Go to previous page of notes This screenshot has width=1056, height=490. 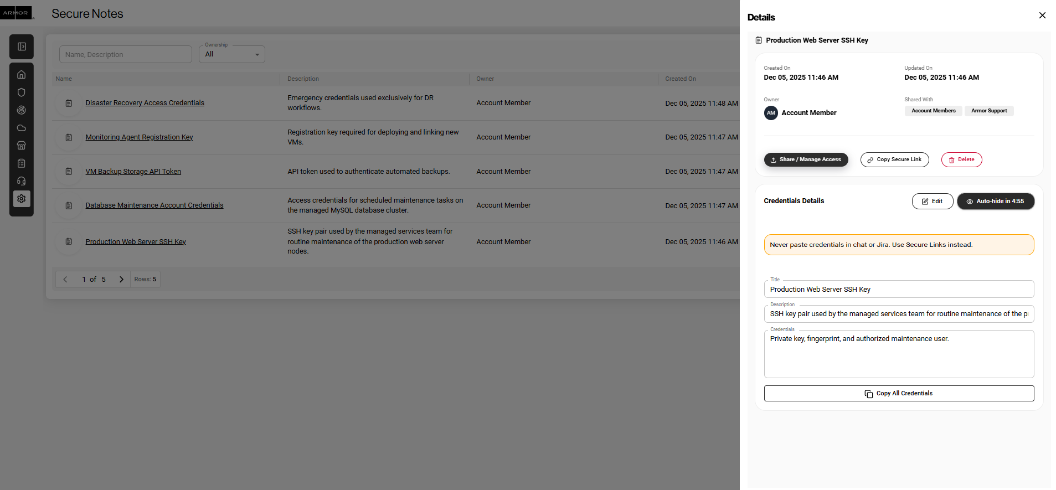pos(65,280)
